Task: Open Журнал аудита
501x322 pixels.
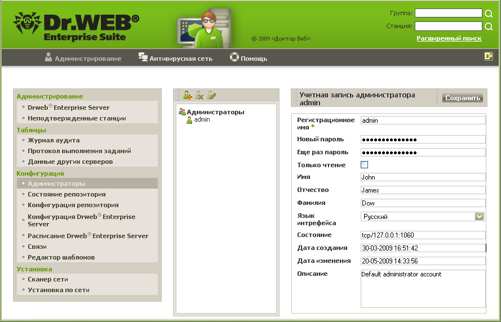Action: pos(54,140)
